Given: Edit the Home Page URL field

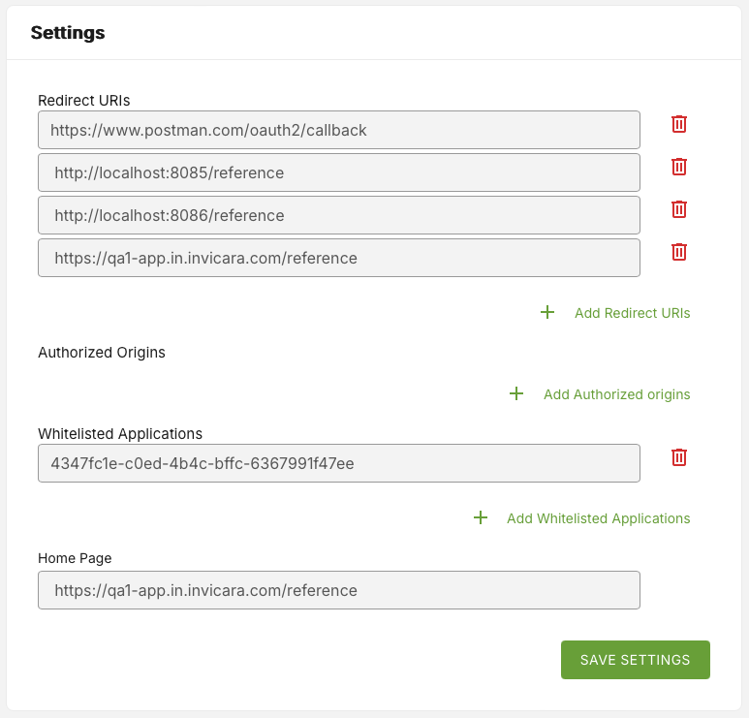Looking at the screenshot, I should [338, 590].
